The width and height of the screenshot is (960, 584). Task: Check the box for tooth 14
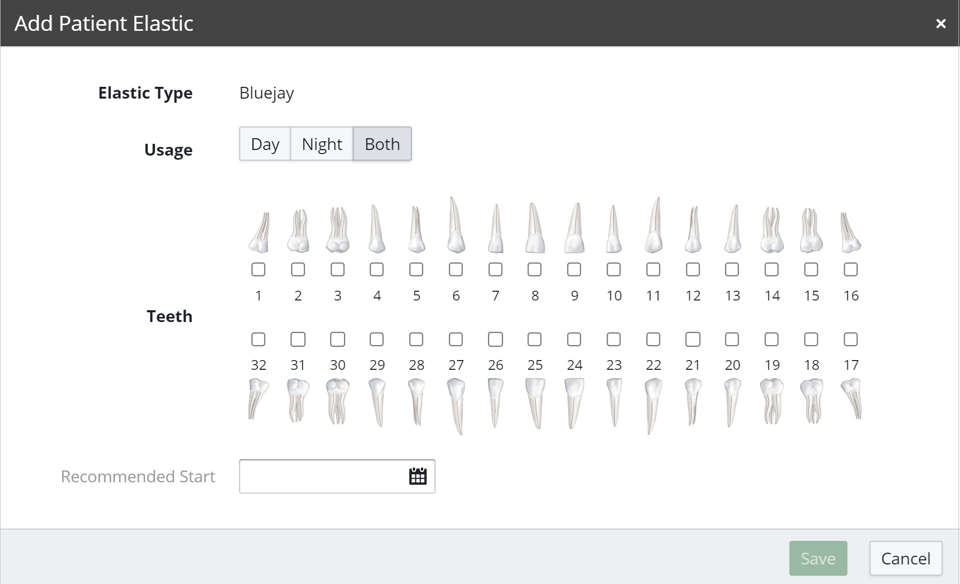pos(772,269)
